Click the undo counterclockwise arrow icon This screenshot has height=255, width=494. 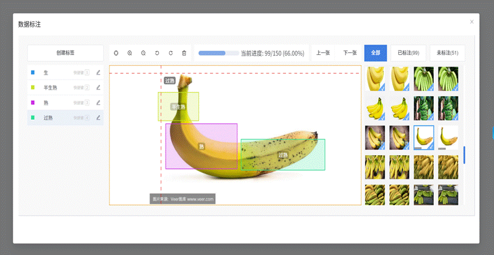pos(157,53)
